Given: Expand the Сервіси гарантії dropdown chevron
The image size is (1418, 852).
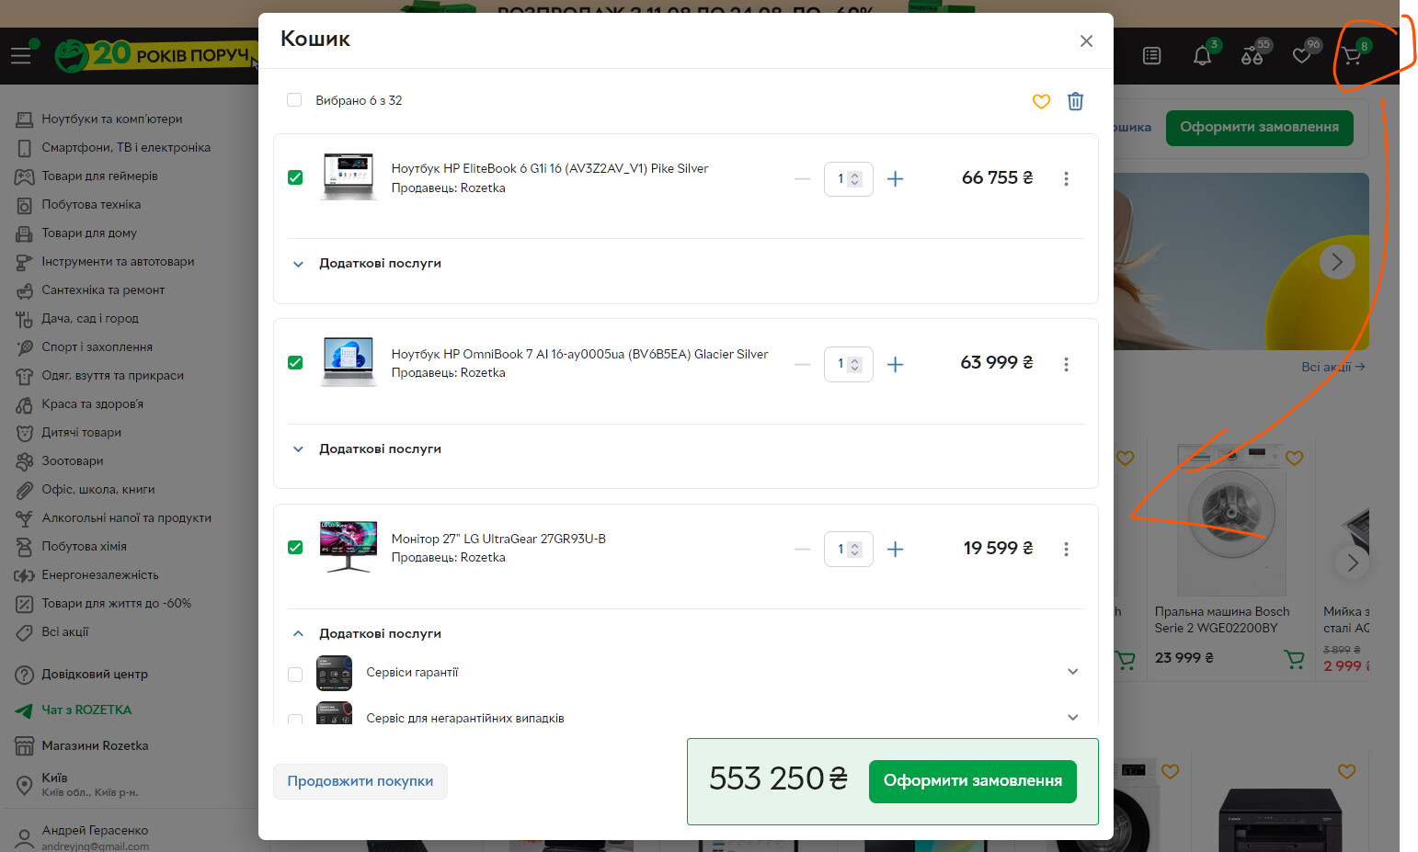Looking at the screenshot, I should (x=1072, y=672).
